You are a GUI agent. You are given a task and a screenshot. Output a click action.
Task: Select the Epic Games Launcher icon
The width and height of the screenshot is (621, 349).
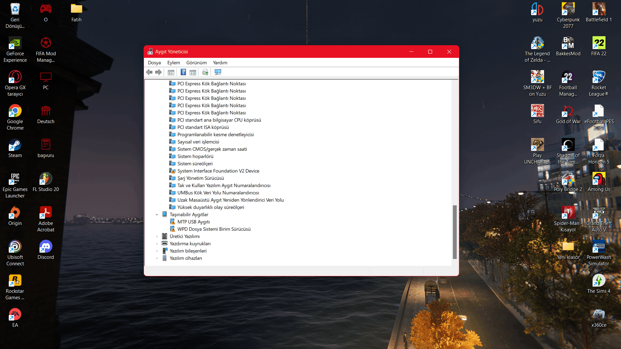coord(15,185)
